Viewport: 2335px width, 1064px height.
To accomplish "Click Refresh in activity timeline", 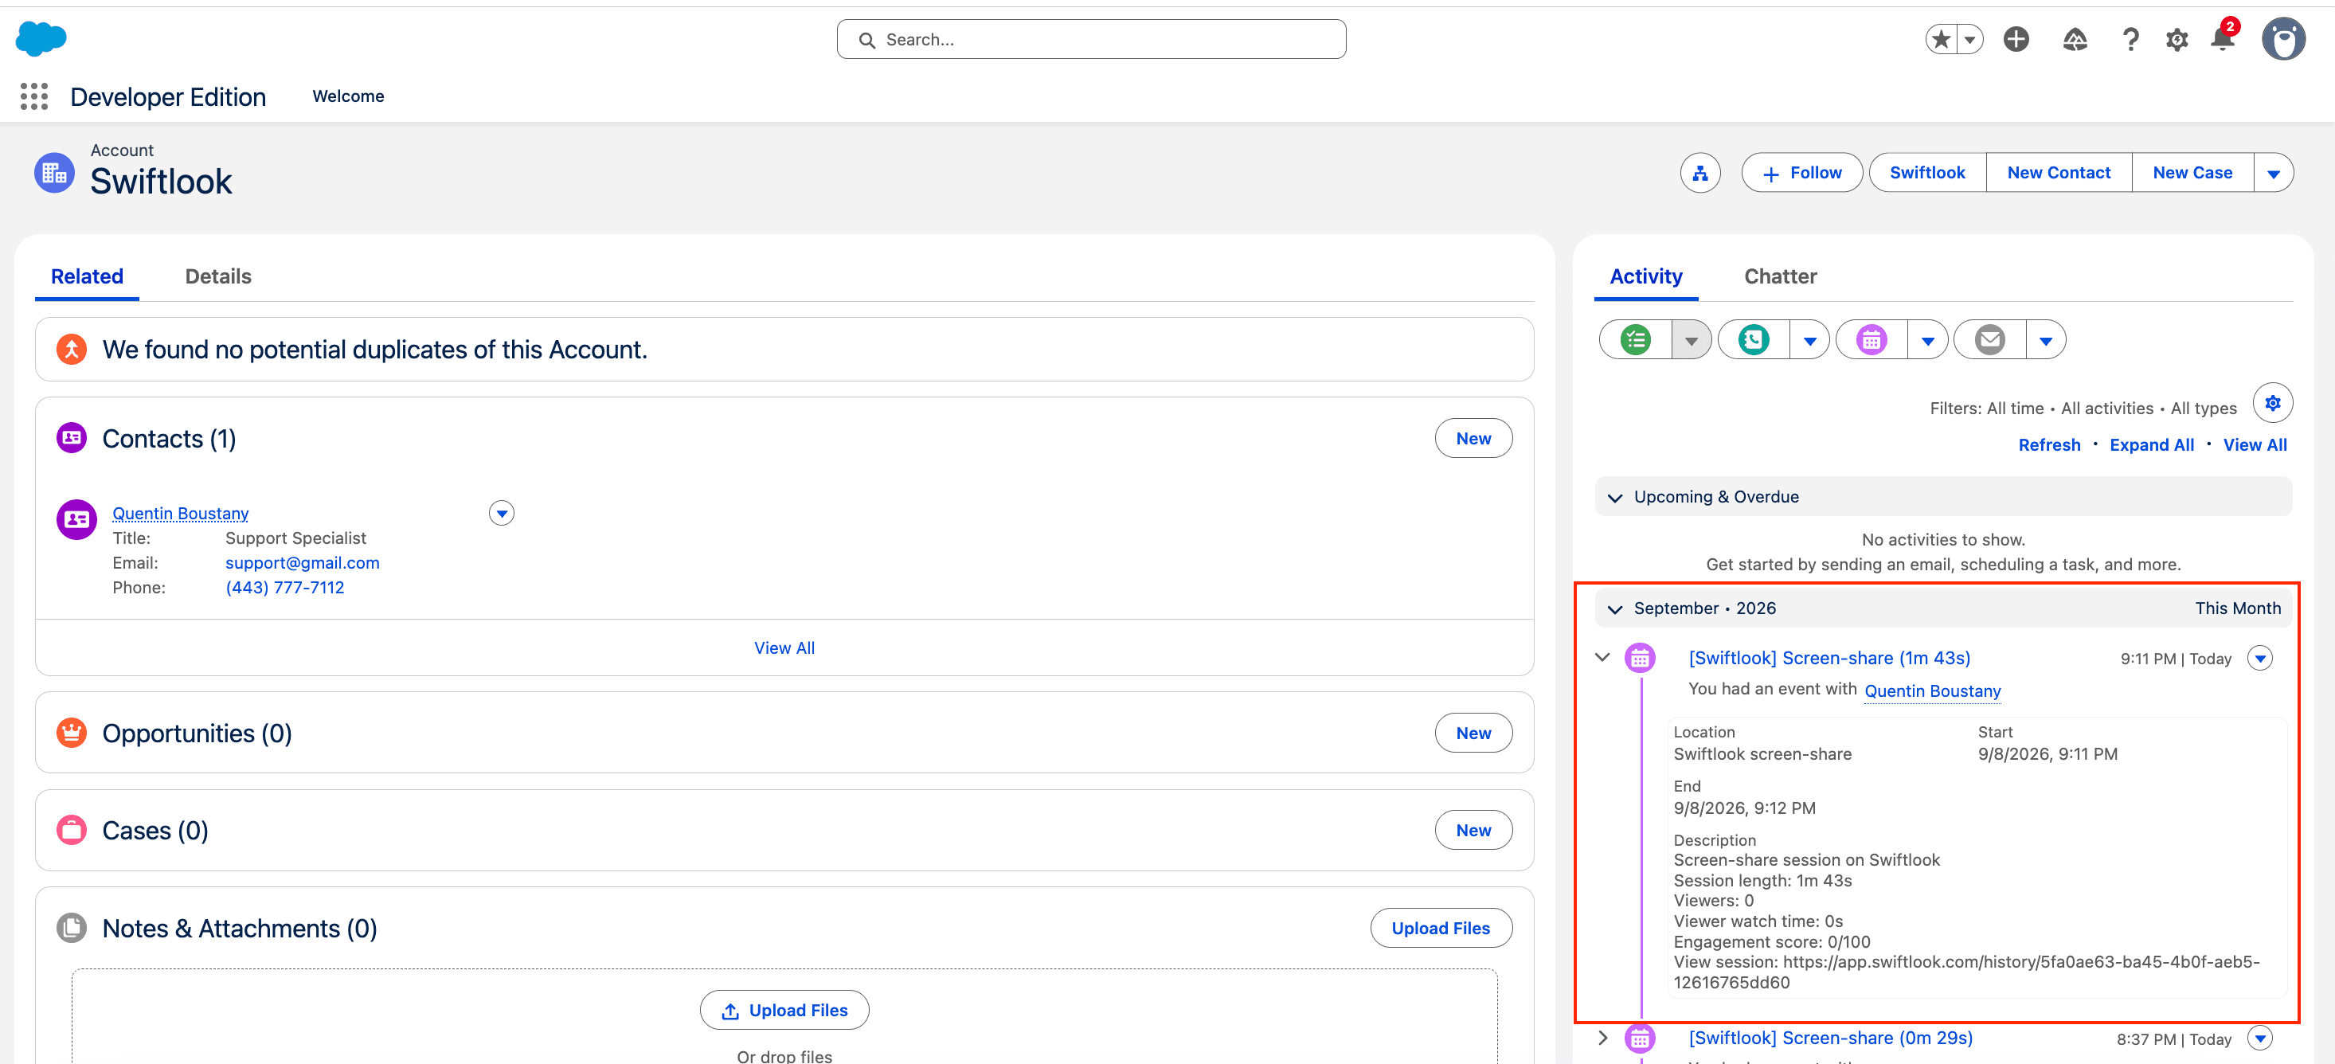I will click(2048, 445).
